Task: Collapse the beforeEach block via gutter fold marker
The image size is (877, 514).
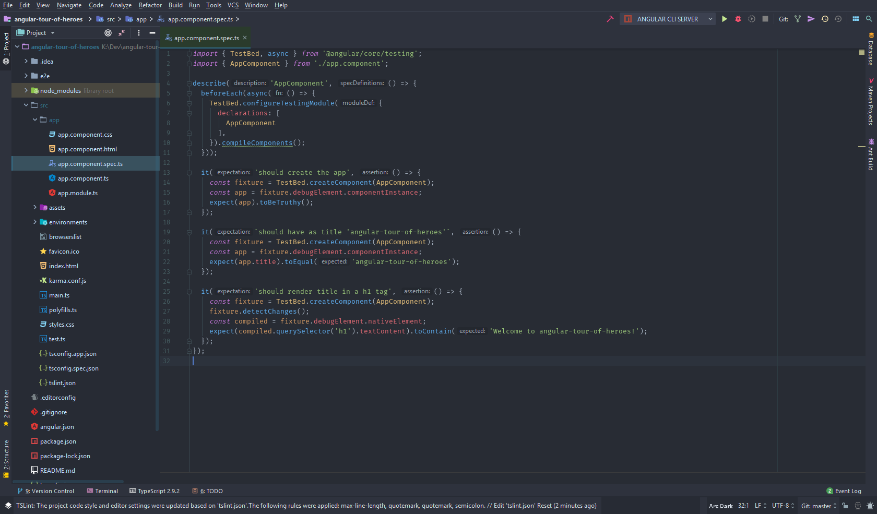Action: (188, 93)
